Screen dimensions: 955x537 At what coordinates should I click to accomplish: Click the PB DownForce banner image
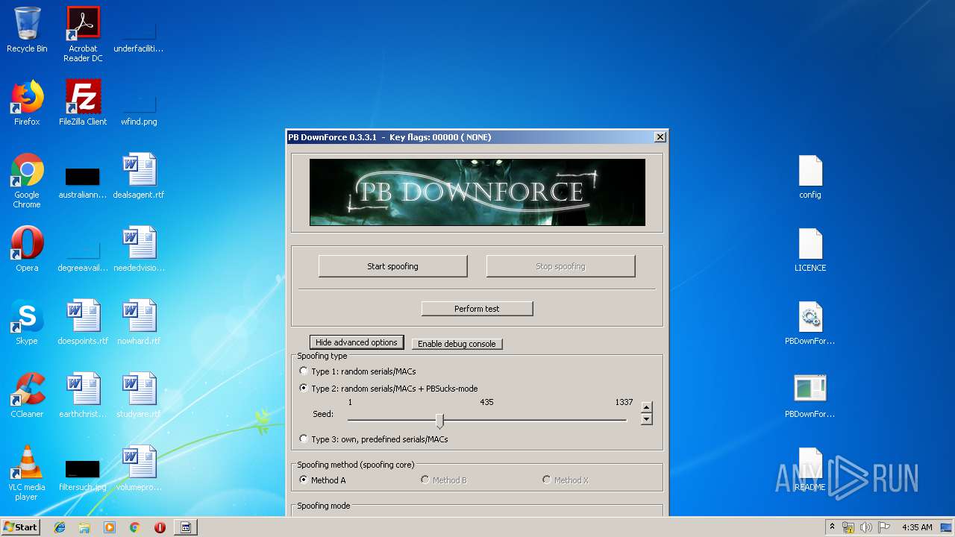click(477, 192)
